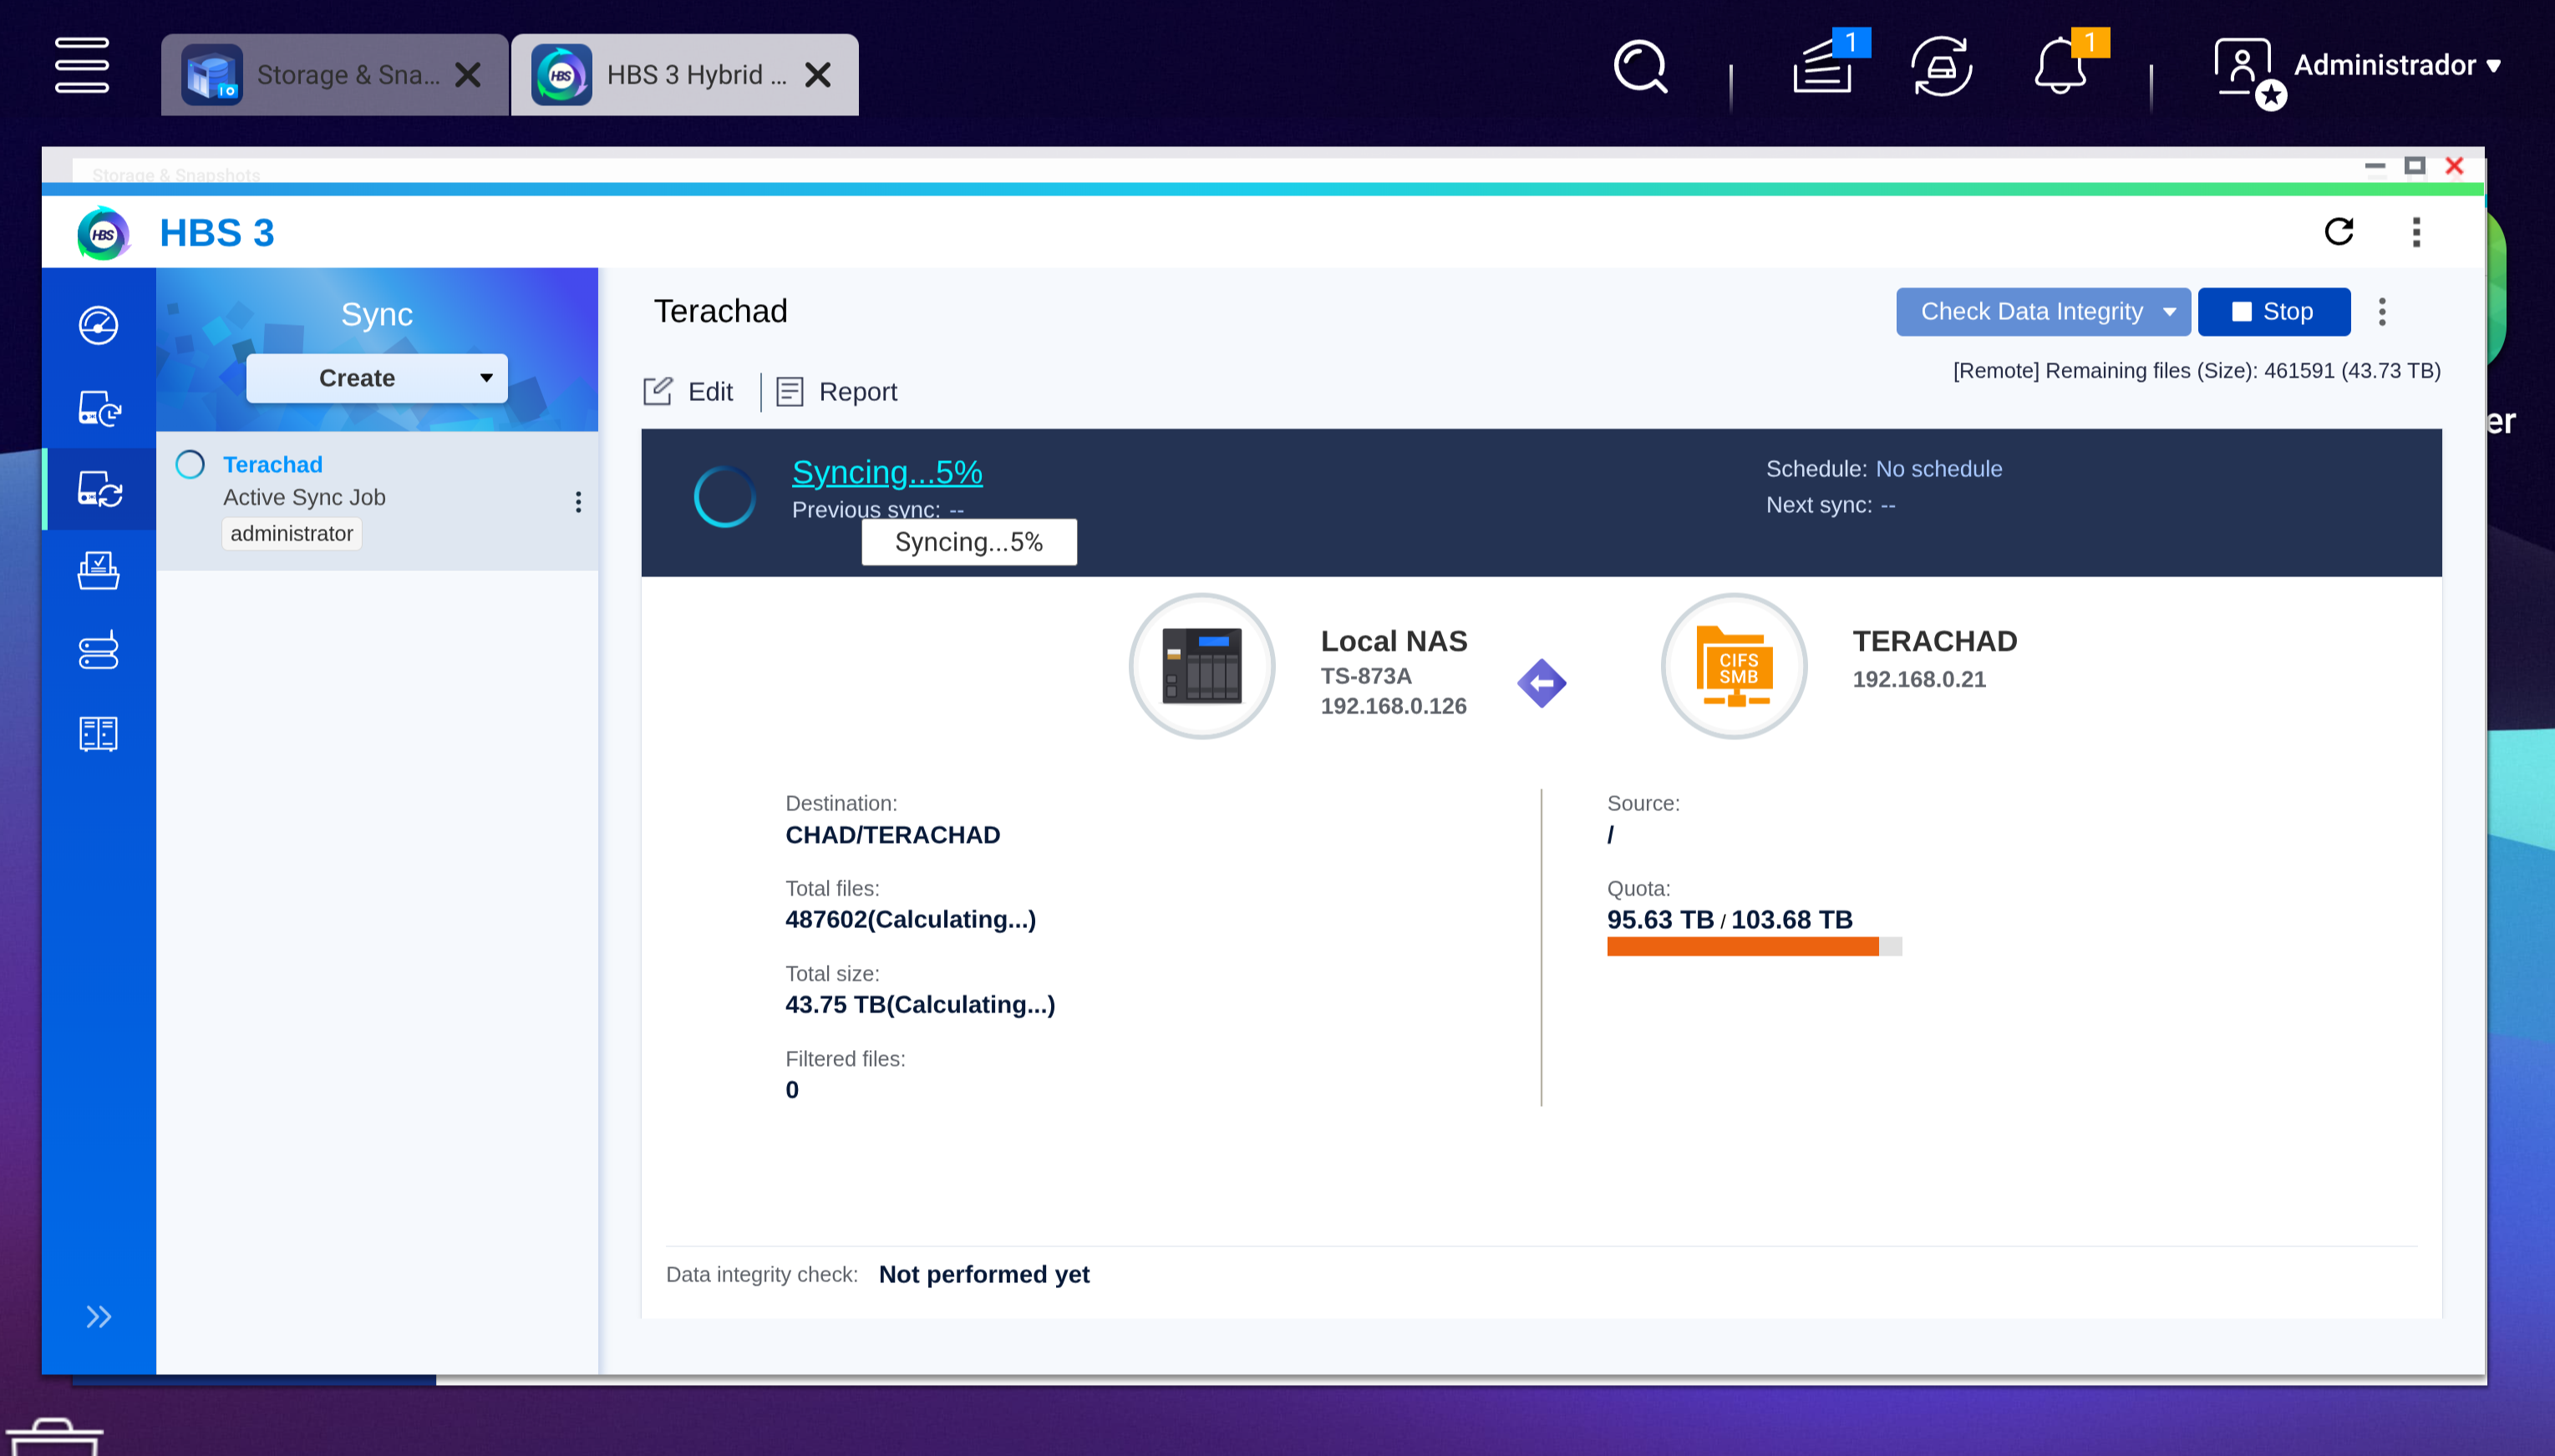This screenshot has height=1456, width=2555.
Task: Stop the running sync job
Action: point(2274,312)
